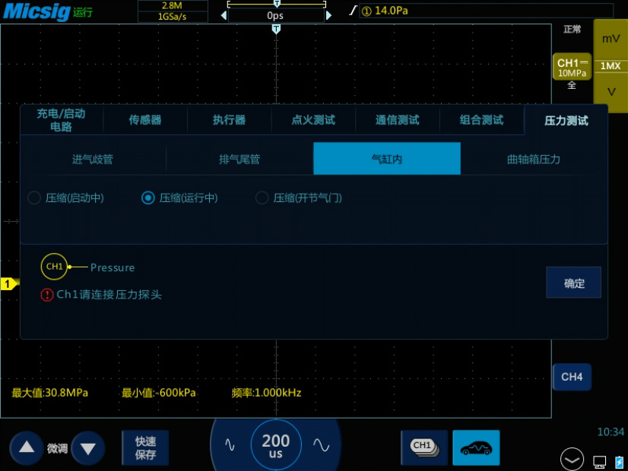Switch to the 传感器 tab
The height and width of the screenshot is (471, 628).
(x=144, y=120)
